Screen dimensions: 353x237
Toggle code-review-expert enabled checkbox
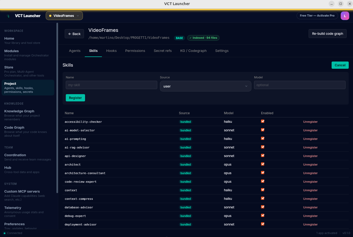pyautogui.click(x=263, y=181)
